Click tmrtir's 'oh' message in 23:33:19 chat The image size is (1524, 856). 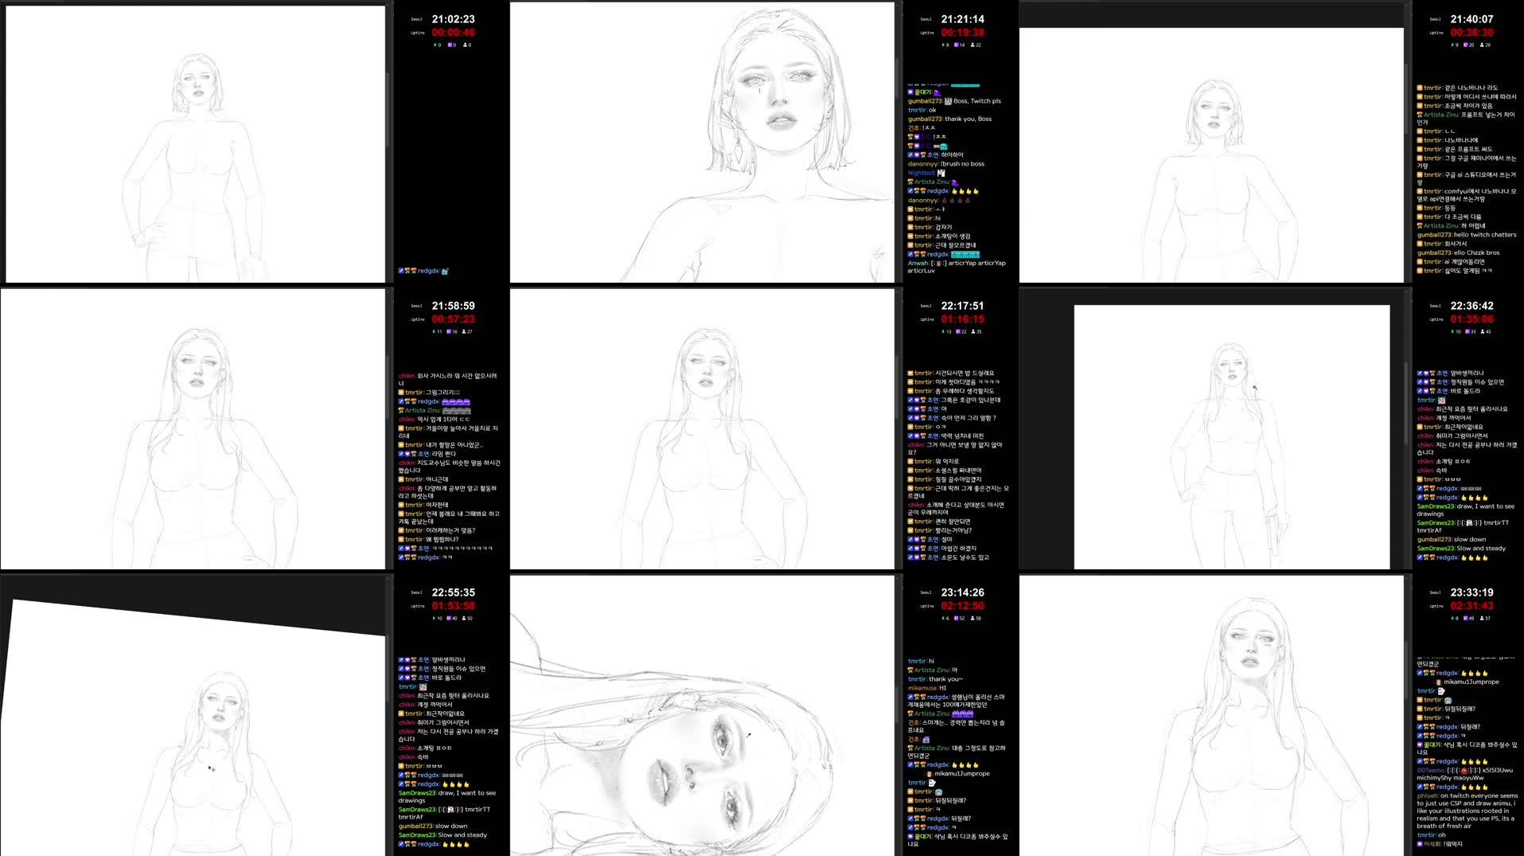click(x=1431, y=835)
